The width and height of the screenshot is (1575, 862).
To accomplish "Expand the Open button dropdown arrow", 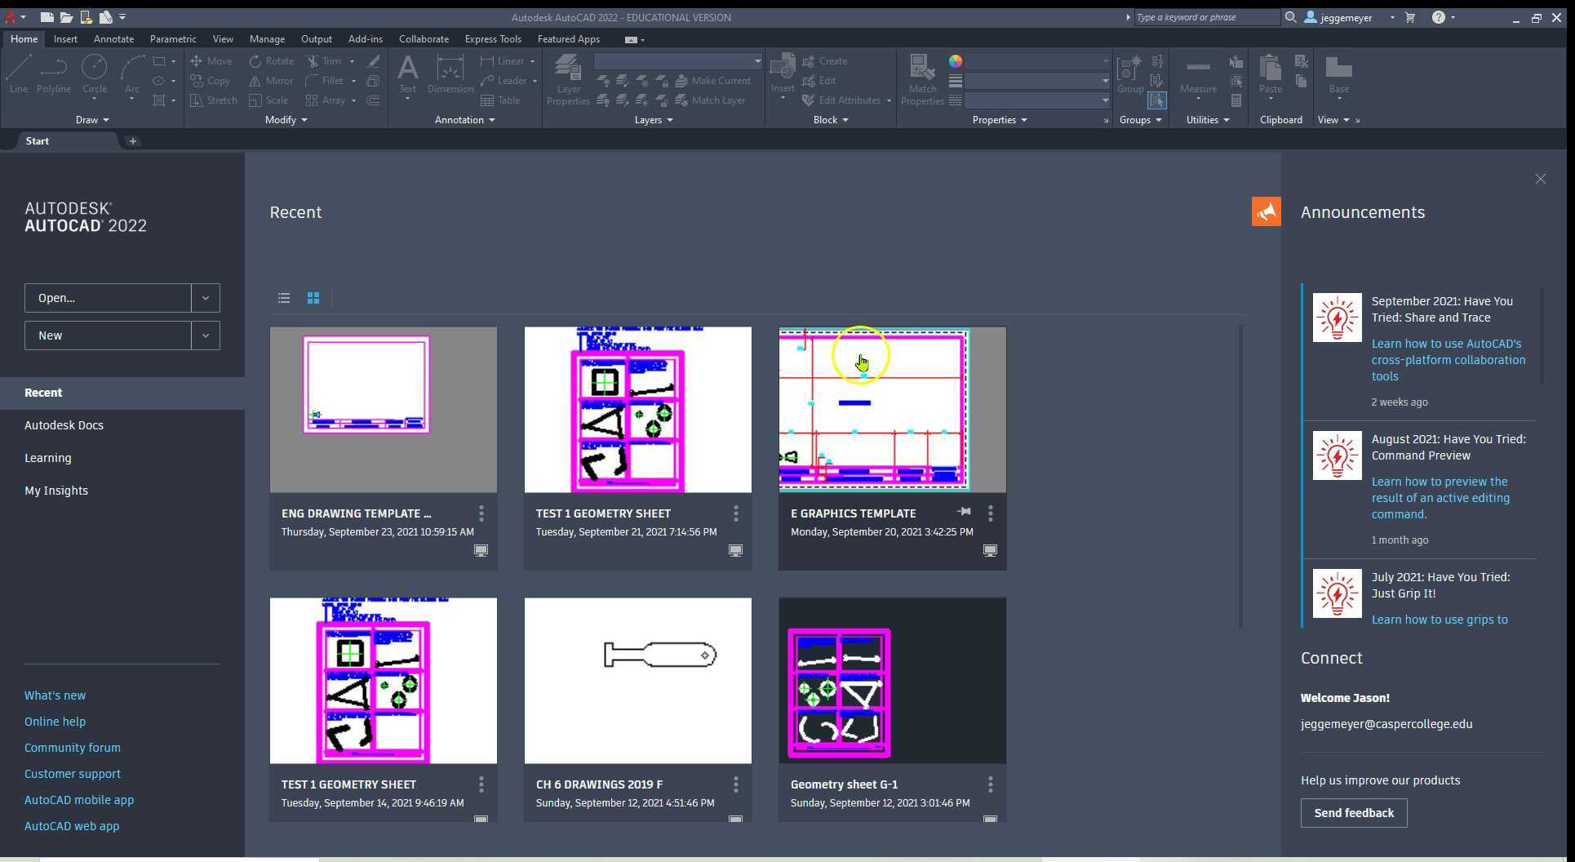I will (206, 298).
